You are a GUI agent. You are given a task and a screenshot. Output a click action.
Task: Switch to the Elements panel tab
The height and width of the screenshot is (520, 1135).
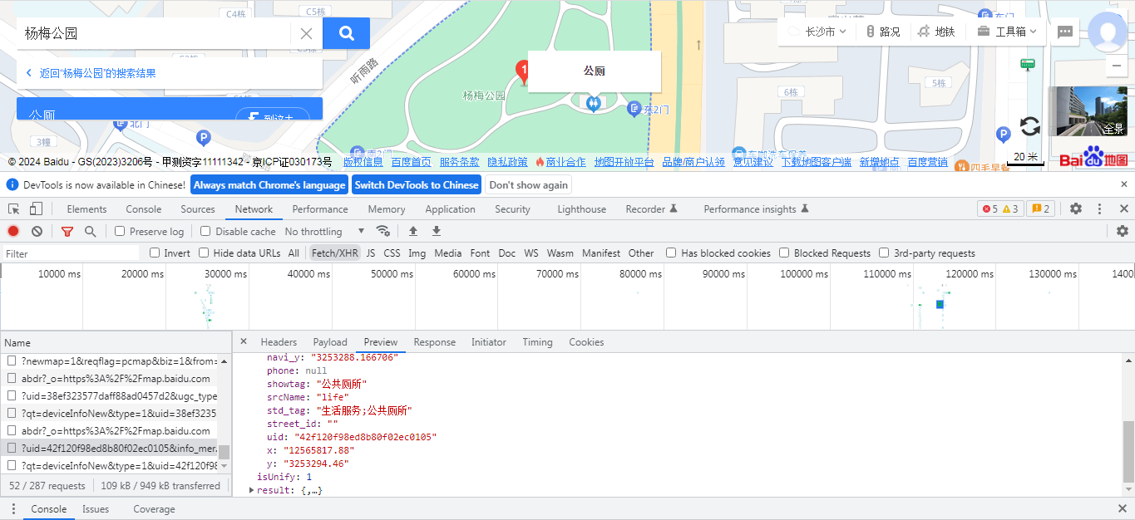point(86,209)
